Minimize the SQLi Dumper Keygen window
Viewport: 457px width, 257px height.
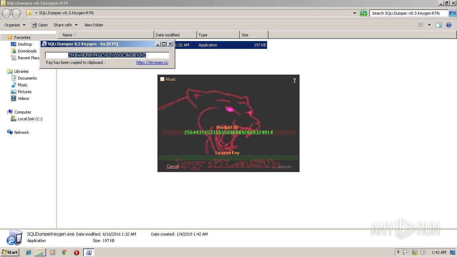click(x=158, y=44)
